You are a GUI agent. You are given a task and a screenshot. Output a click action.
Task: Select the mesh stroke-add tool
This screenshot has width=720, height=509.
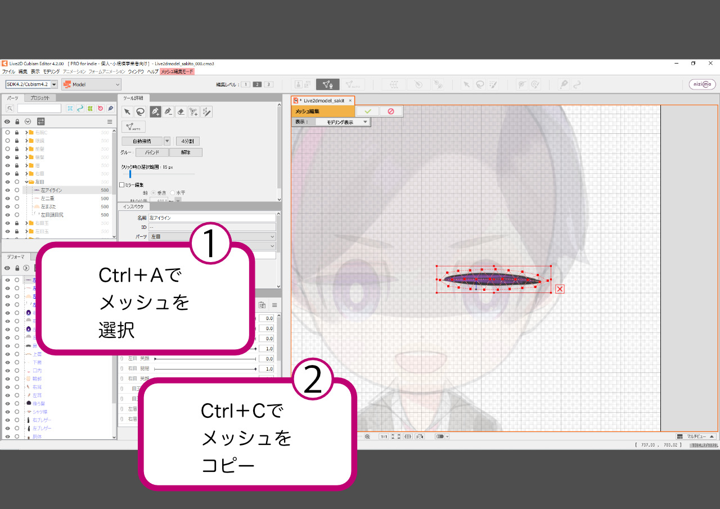(x=193, y=111)
